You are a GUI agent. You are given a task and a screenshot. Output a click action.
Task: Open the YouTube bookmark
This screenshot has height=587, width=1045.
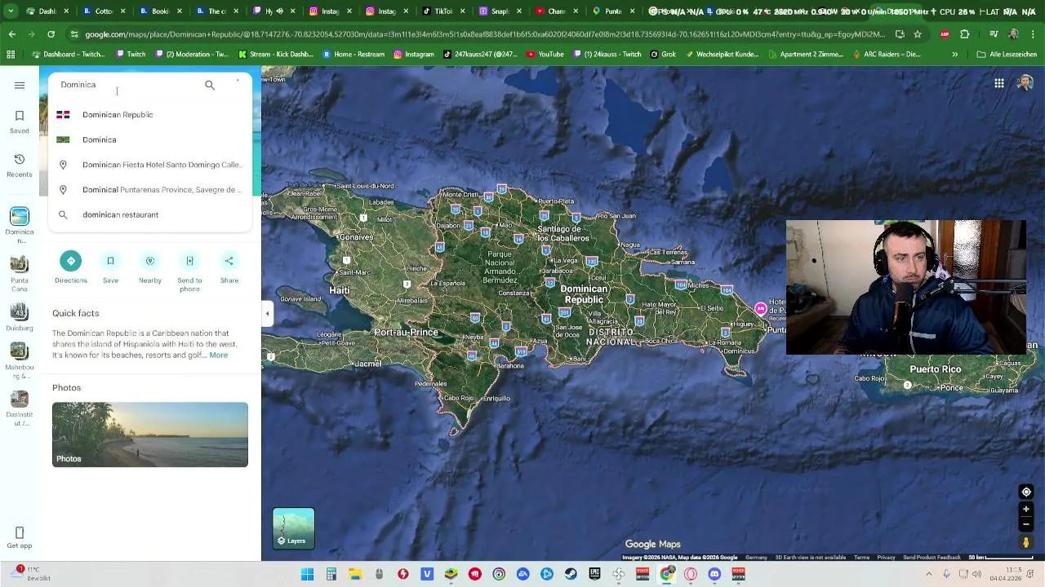(x=545, y=55)
